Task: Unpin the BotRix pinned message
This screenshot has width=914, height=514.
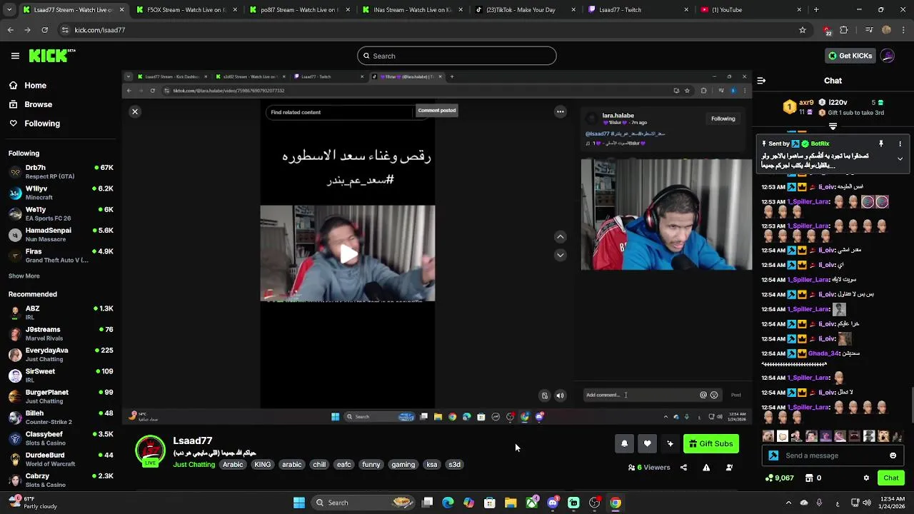Action: [881, 143]
